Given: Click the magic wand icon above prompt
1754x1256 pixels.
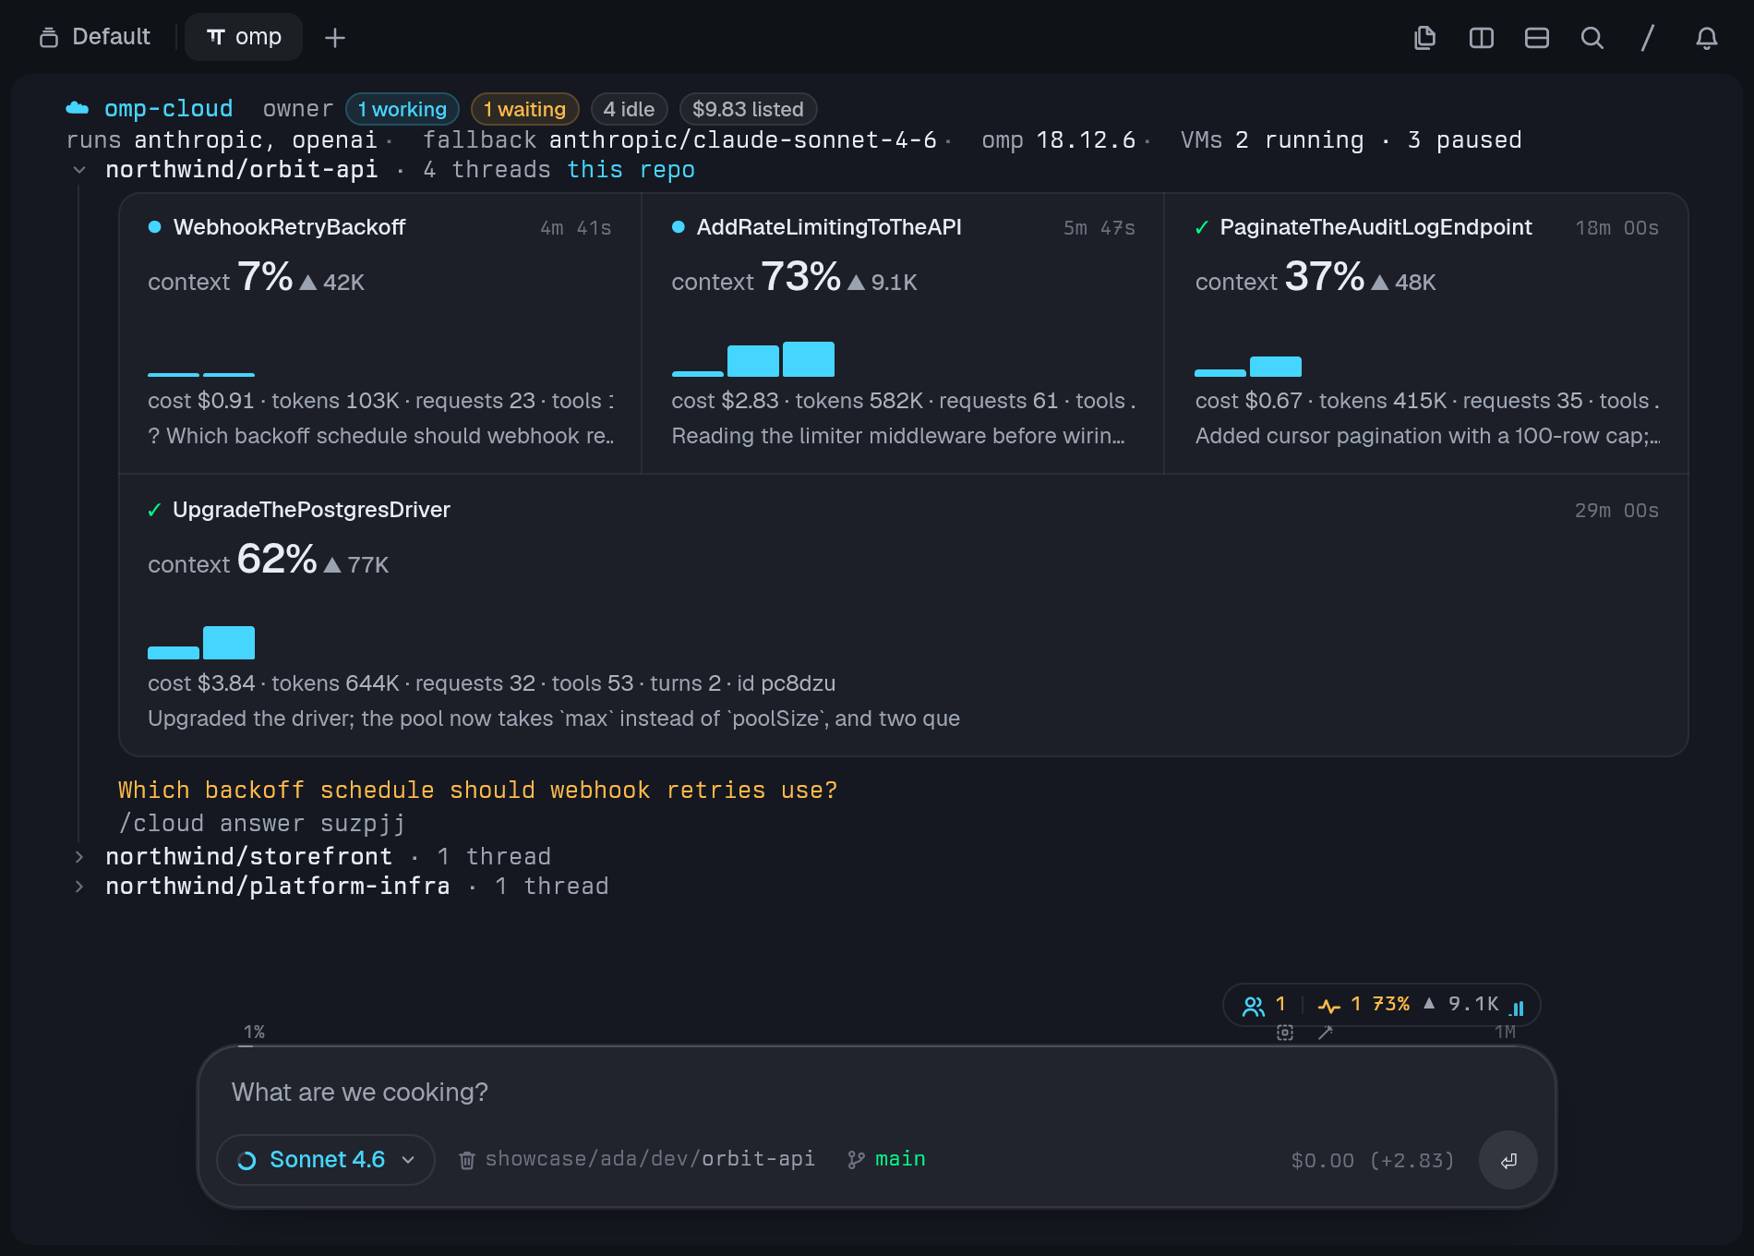Looking at the screenshot, I should [1326, 1033].
